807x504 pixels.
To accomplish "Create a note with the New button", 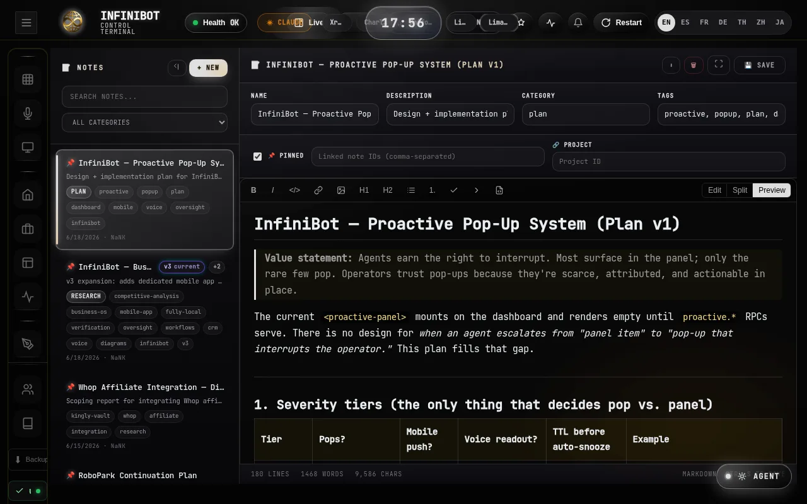I will click(x=208, y=67).
